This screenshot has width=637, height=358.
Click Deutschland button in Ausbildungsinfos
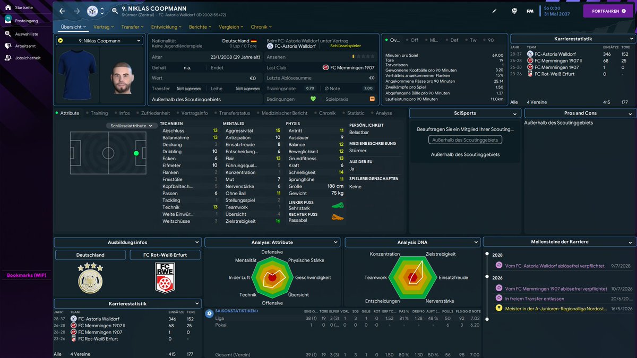point(90,255)
